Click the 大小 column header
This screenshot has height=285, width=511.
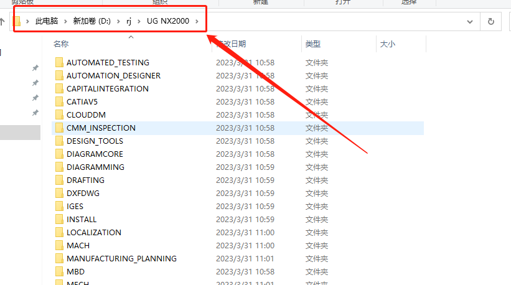[387, 44]
